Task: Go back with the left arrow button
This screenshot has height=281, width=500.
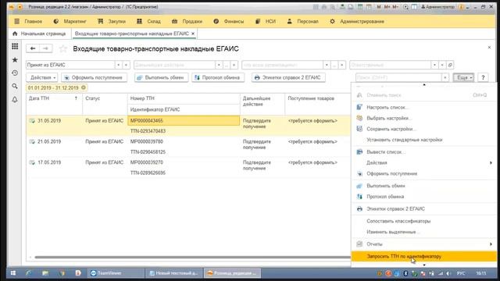Action: (x=33, y=48)
